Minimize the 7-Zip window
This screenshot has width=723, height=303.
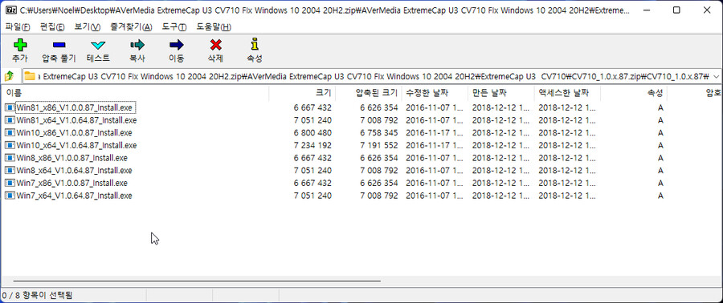(x=647, y=10)
